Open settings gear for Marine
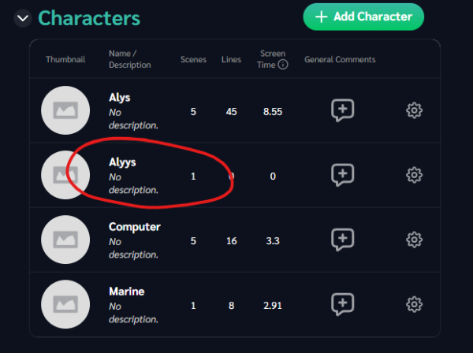473x353 pixels. click(414, 303)
